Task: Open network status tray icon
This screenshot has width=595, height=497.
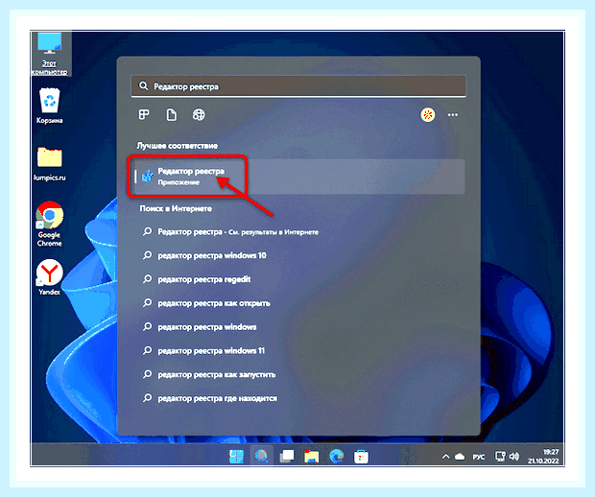Action: click(500, 457)
